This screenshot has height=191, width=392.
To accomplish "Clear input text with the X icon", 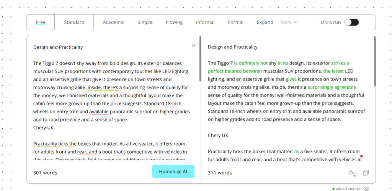I will coord(194,45).
